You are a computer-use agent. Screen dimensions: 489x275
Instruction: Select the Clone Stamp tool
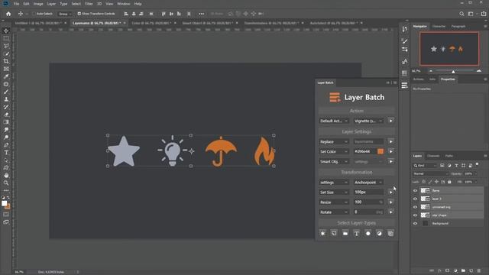click(x=6, y=99)
